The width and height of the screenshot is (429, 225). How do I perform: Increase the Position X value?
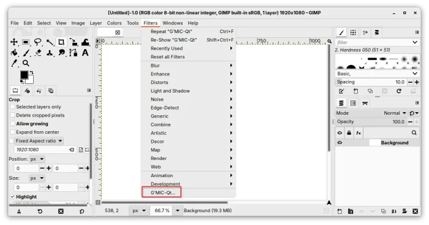[48, 169]
